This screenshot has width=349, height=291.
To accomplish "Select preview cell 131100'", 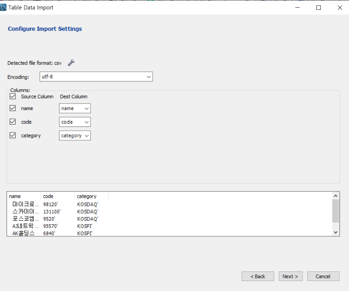I will (52, 212).
